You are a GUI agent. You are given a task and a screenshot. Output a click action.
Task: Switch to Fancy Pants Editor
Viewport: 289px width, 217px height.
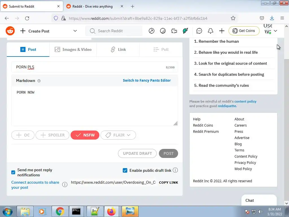(x=147, y=81)
